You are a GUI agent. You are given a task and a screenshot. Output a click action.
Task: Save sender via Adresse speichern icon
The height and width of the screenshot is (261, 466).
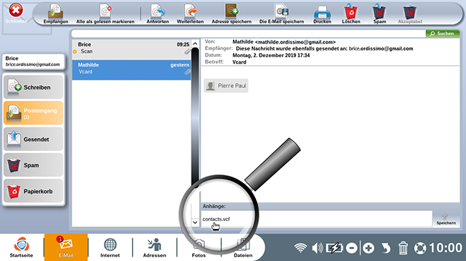pos(232,14)
